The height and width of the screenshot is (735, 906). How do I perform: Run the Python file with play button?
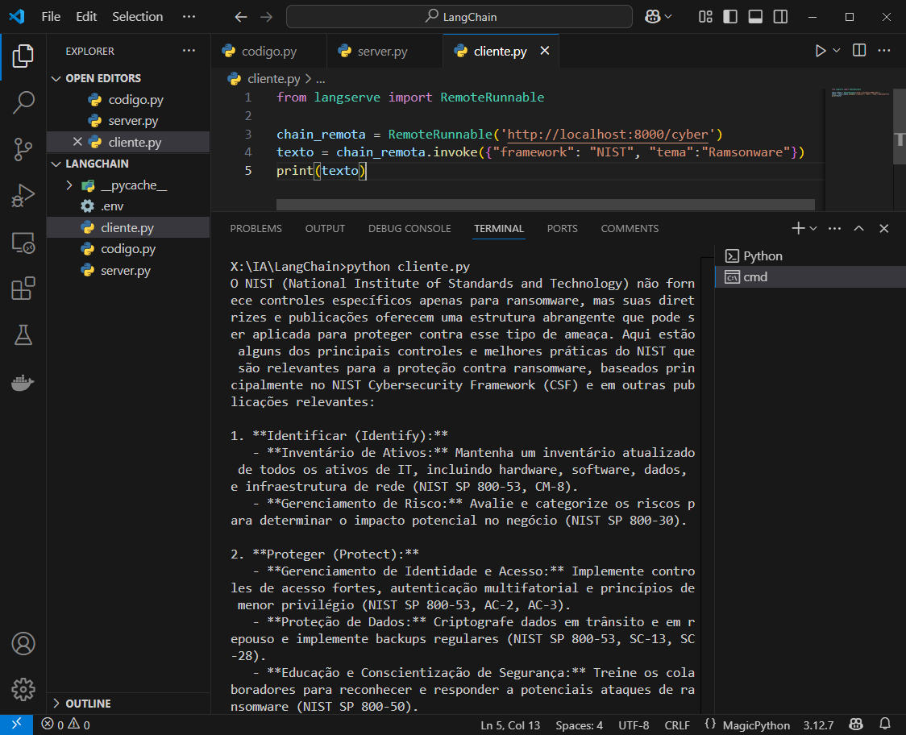pos(820,51)
